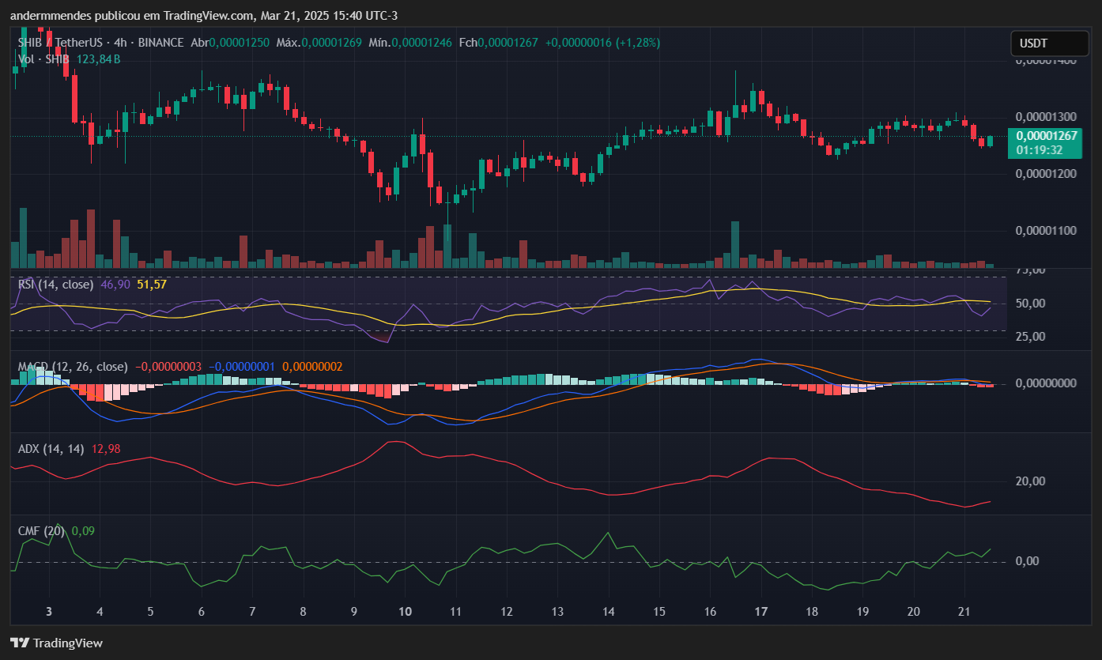The height and width of the screenshot is (660, 1102).
Task: Click the candle countdown timer 01:19:32
Action: click(1039, 149)
